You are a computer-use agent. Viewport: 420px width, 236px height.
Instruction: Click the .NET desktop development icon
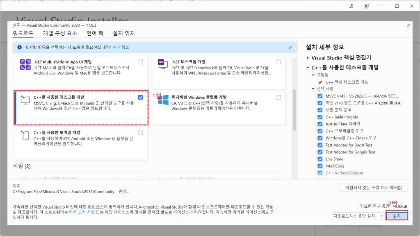click(x=162, y=64)
